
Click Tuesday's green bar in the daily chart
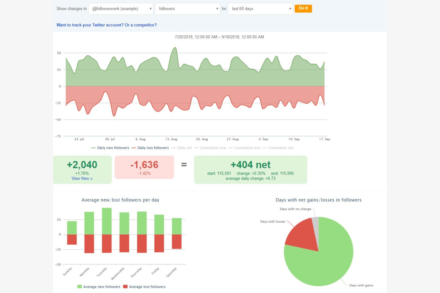(x=107, y=221)
